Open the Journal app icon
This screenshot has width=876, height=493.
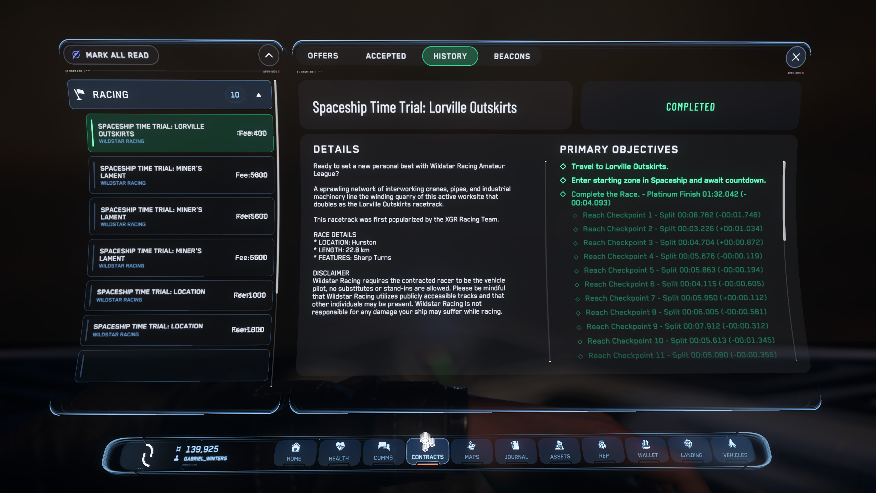point(516,450)
